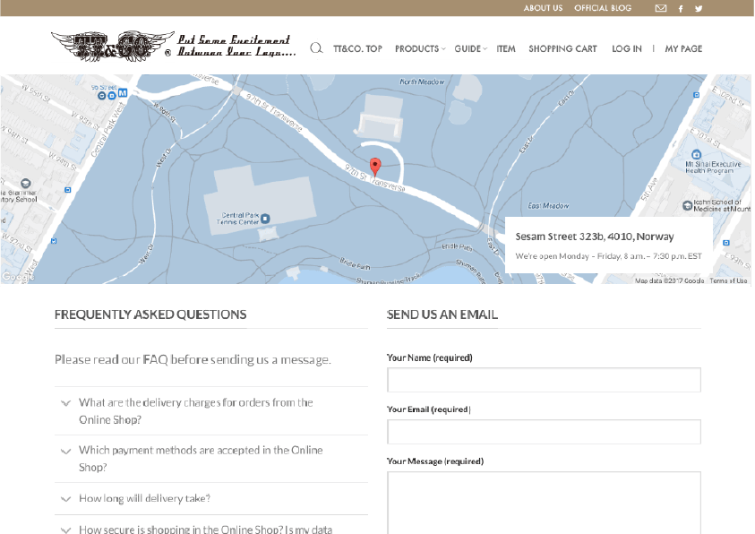Open the MY PAGE link

pyautogui.click(x=683, y=48)
